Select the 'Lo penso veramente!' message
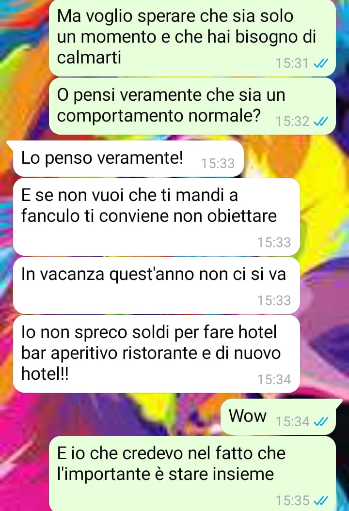The image size is (349, 511). (x=128, y=159)
